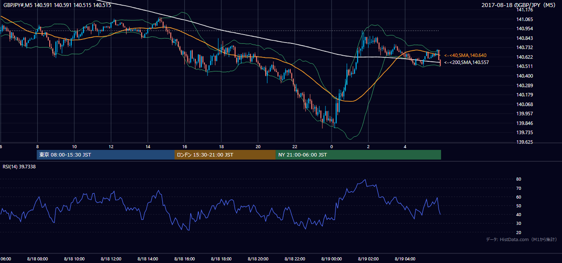
Task: Click hour mark 10 under the price chart
Action: pyautogui.click(x=74, y=147)
